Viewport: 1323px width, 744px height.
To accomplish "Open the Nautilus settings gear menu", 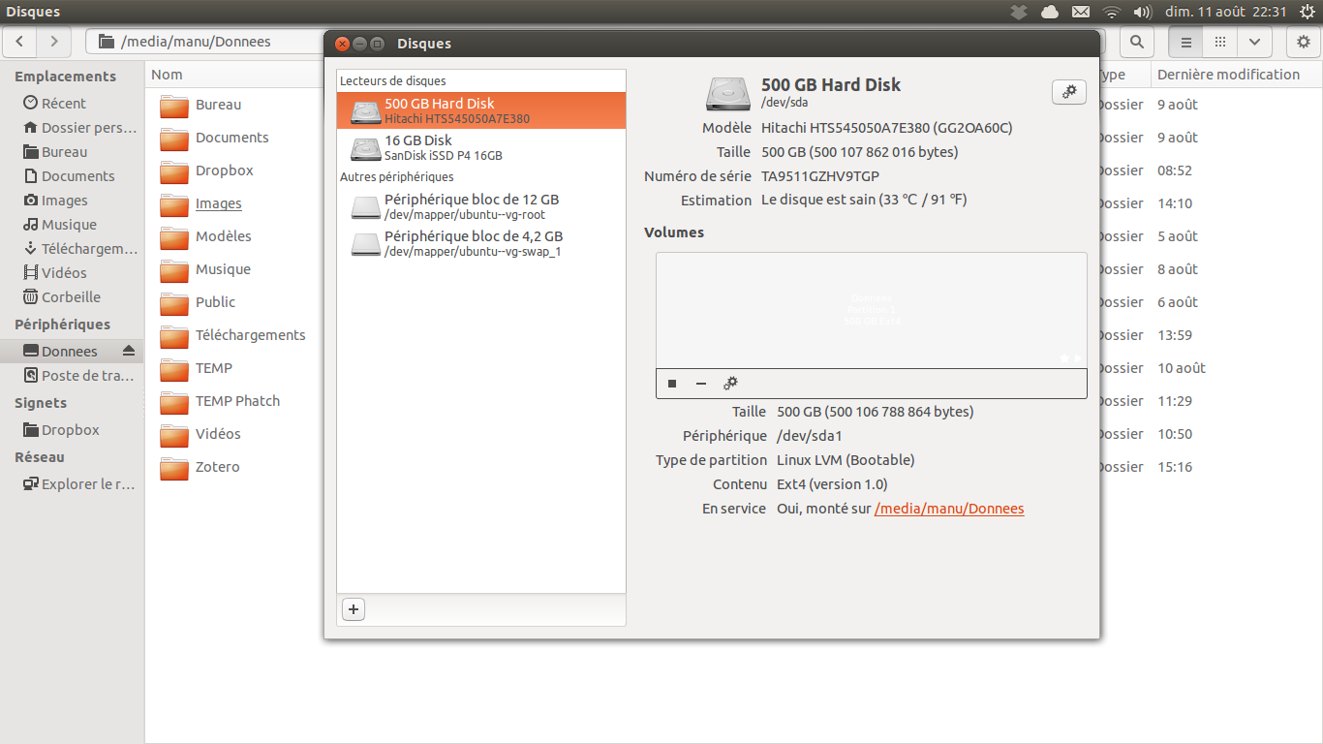I will tap(1304, 42).
